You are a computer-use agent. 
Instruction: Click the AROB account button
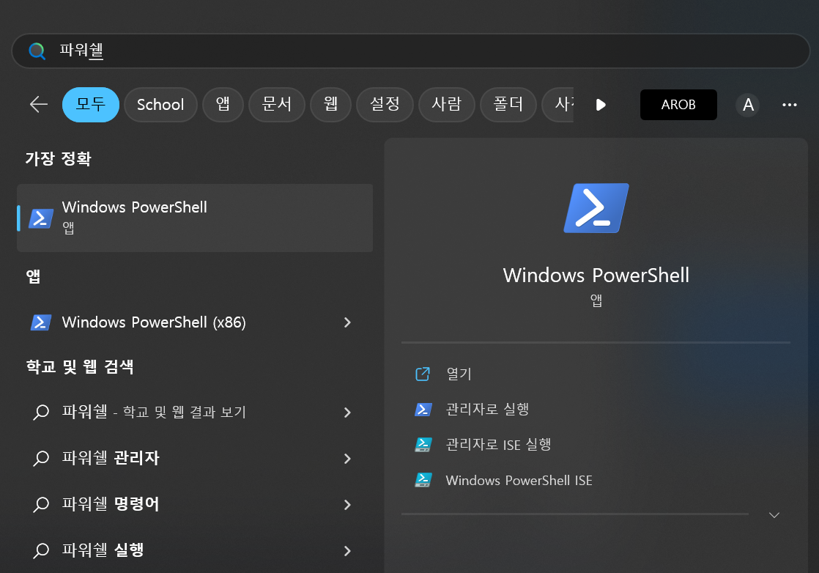click(x=678, y=105)
